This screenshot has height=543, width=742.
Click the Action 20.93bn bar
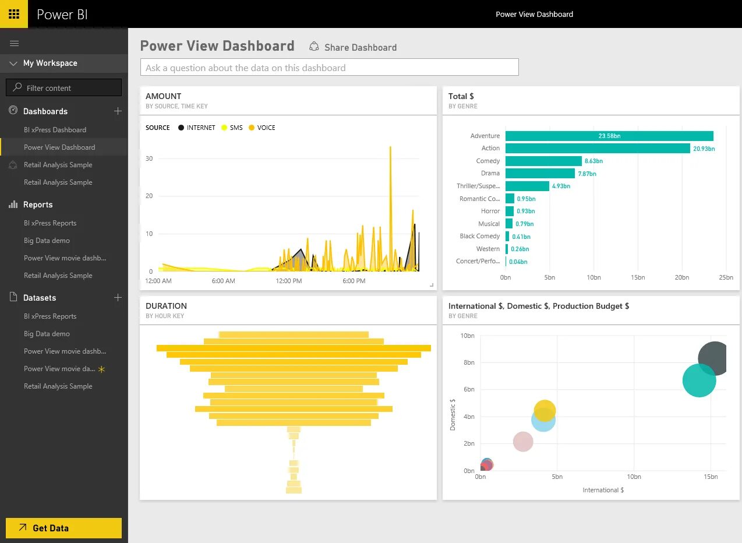[598, 149]
